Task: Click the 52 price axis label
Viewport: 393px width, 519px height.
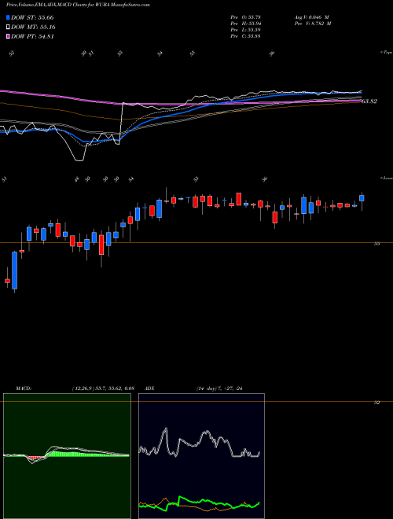Action: click(x=376, y=403)
